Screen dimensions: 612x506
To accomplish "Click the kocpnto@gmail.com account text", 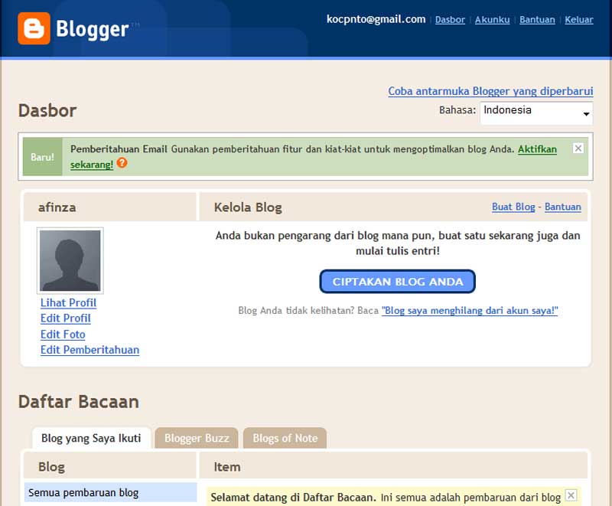I will [376, 19].
